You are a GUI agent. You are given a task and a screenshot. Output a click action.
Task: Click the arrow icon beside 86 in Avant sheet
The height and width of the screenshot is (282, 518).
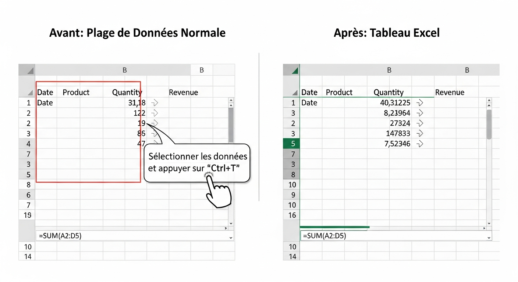(x=155, y=134)
